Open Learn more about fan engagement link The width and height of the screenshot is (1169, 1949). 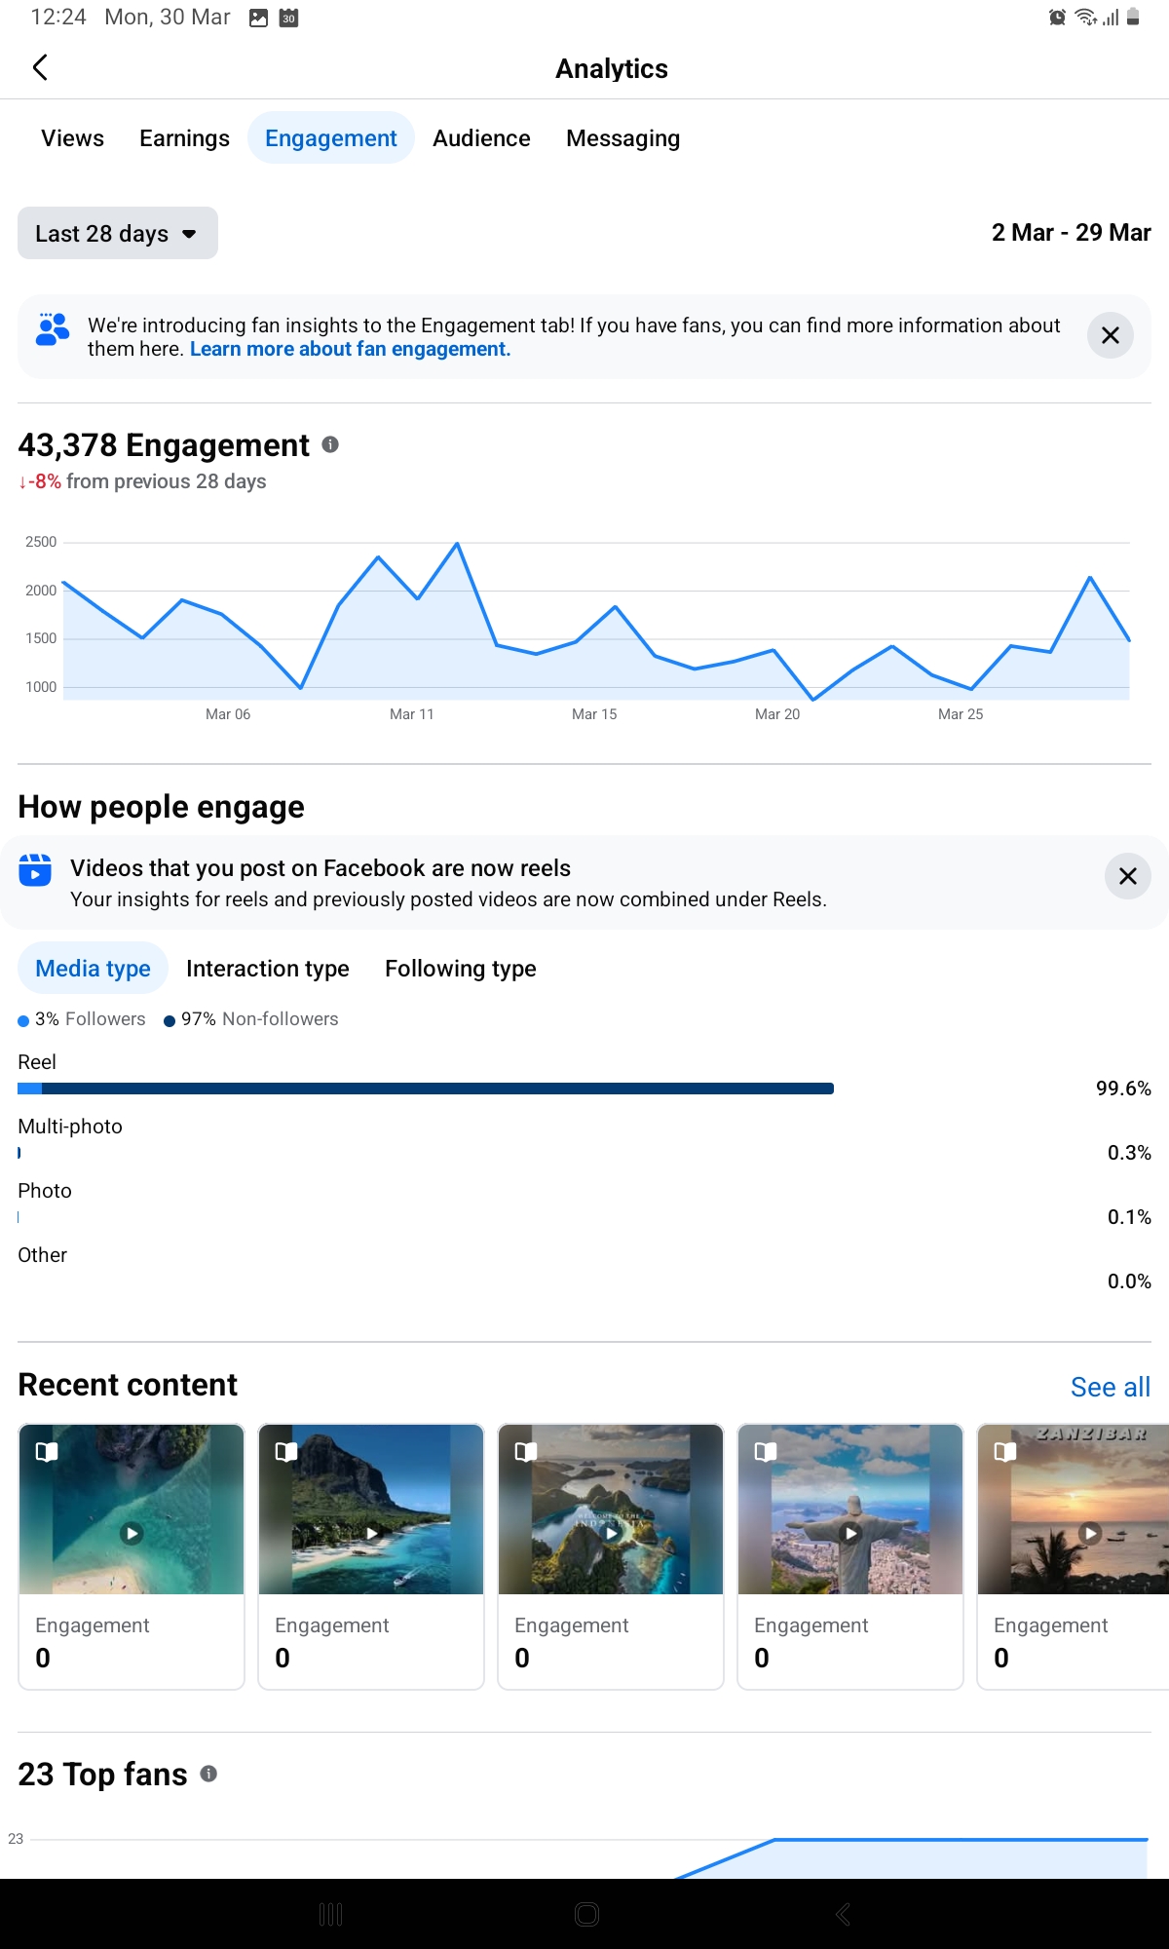[350, 350]
